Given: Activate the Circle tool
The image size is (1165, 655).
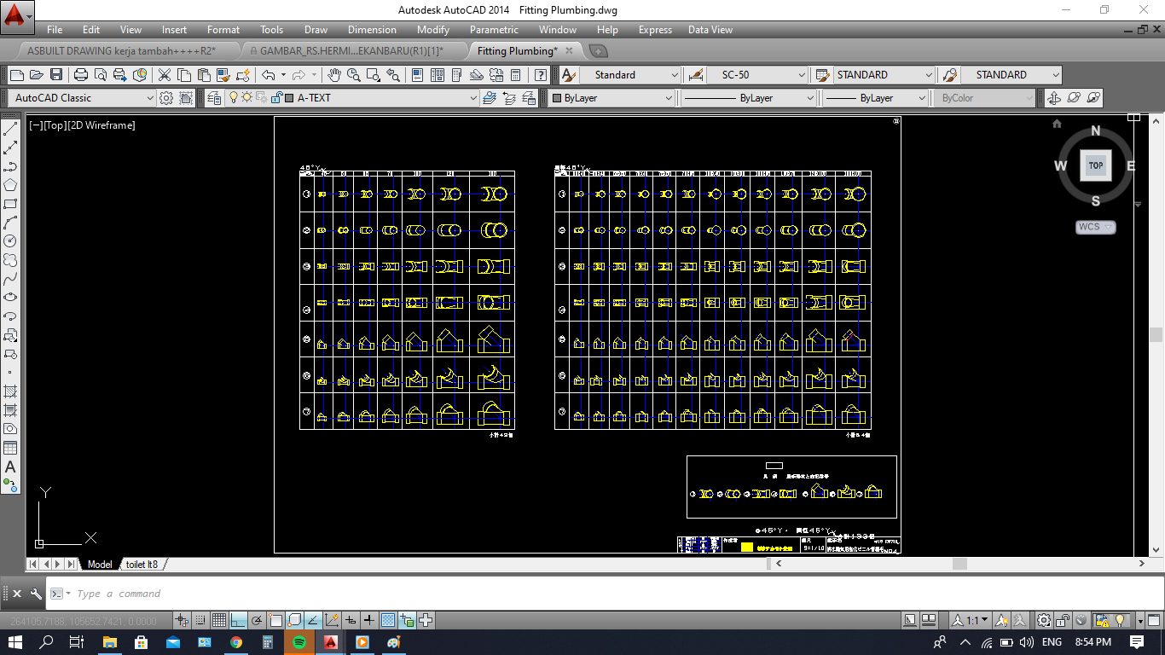Looking at the screenshot, I should click(11, 239).
